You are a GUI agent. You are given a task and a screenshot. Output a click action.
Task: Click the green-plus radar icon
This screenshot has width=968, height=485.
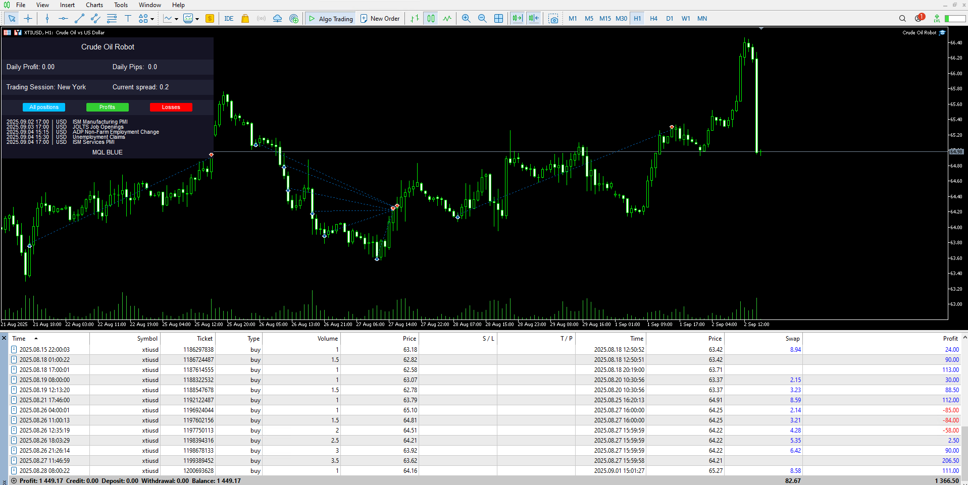[294, 19]
